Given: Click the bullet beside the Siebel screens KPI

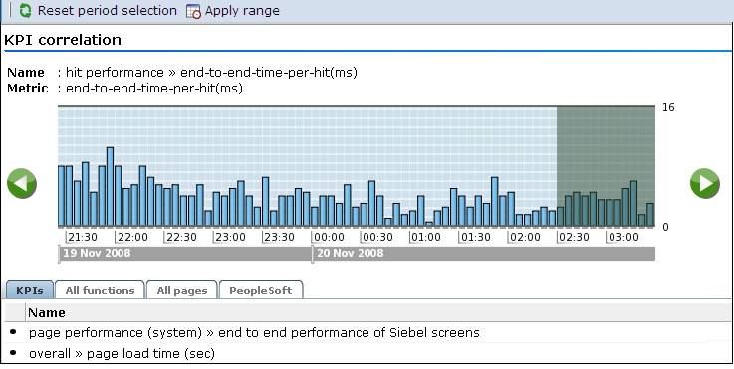Looking at the screenshot, I should [x=13, y=332].
